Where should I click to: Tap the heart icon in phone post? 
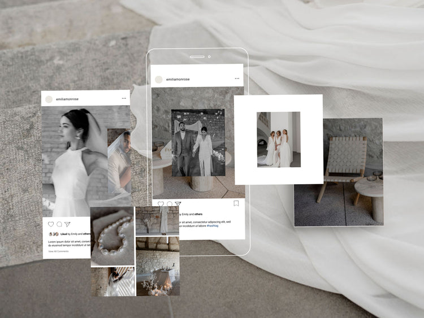point(161,204)
